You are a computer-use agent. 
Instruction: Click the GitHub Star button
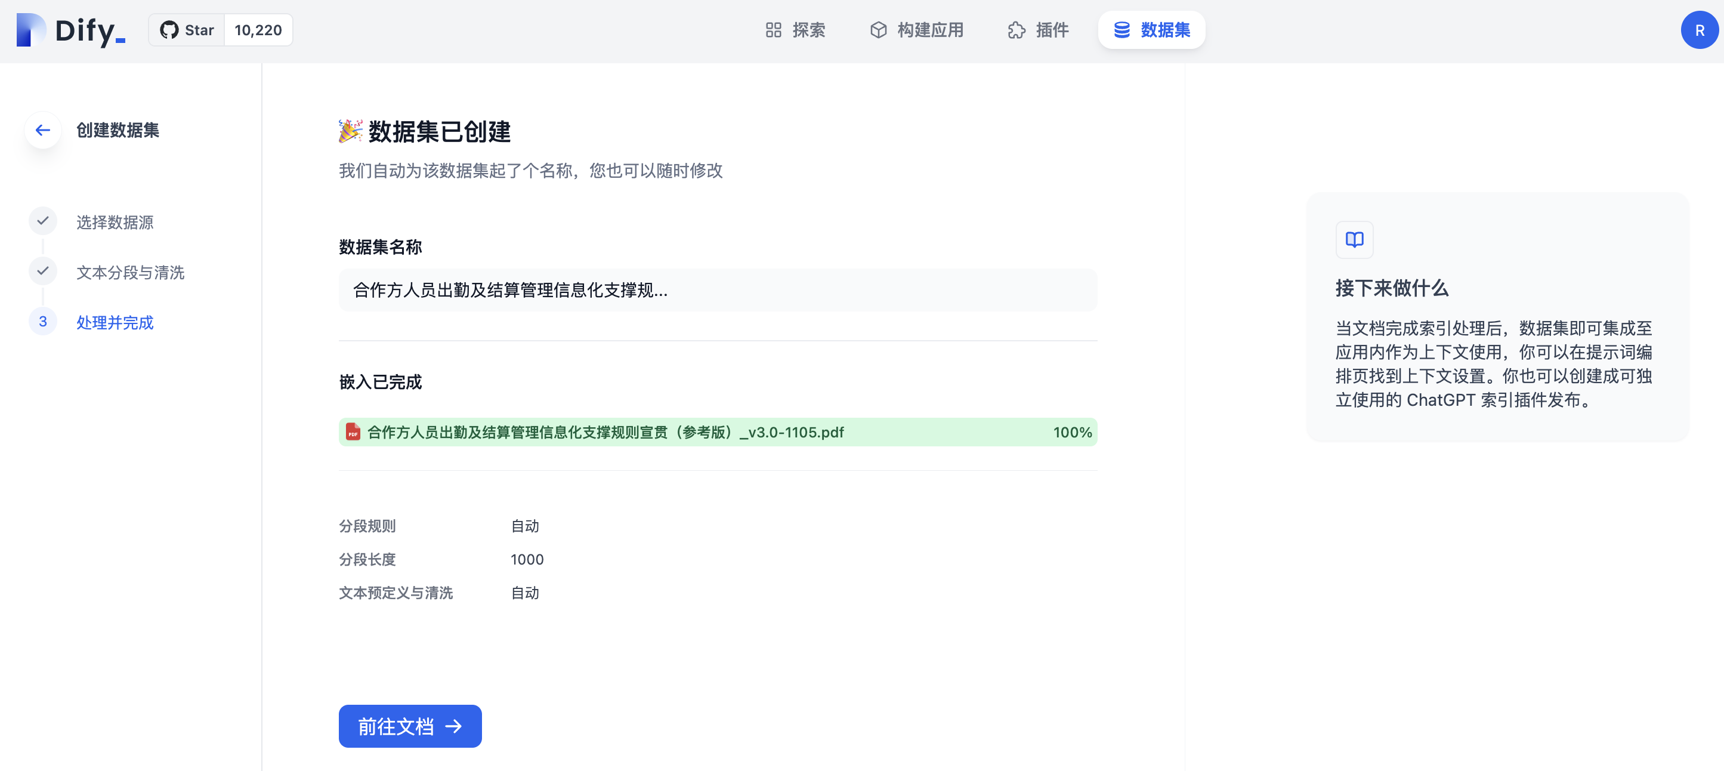[x=187, y=30]
